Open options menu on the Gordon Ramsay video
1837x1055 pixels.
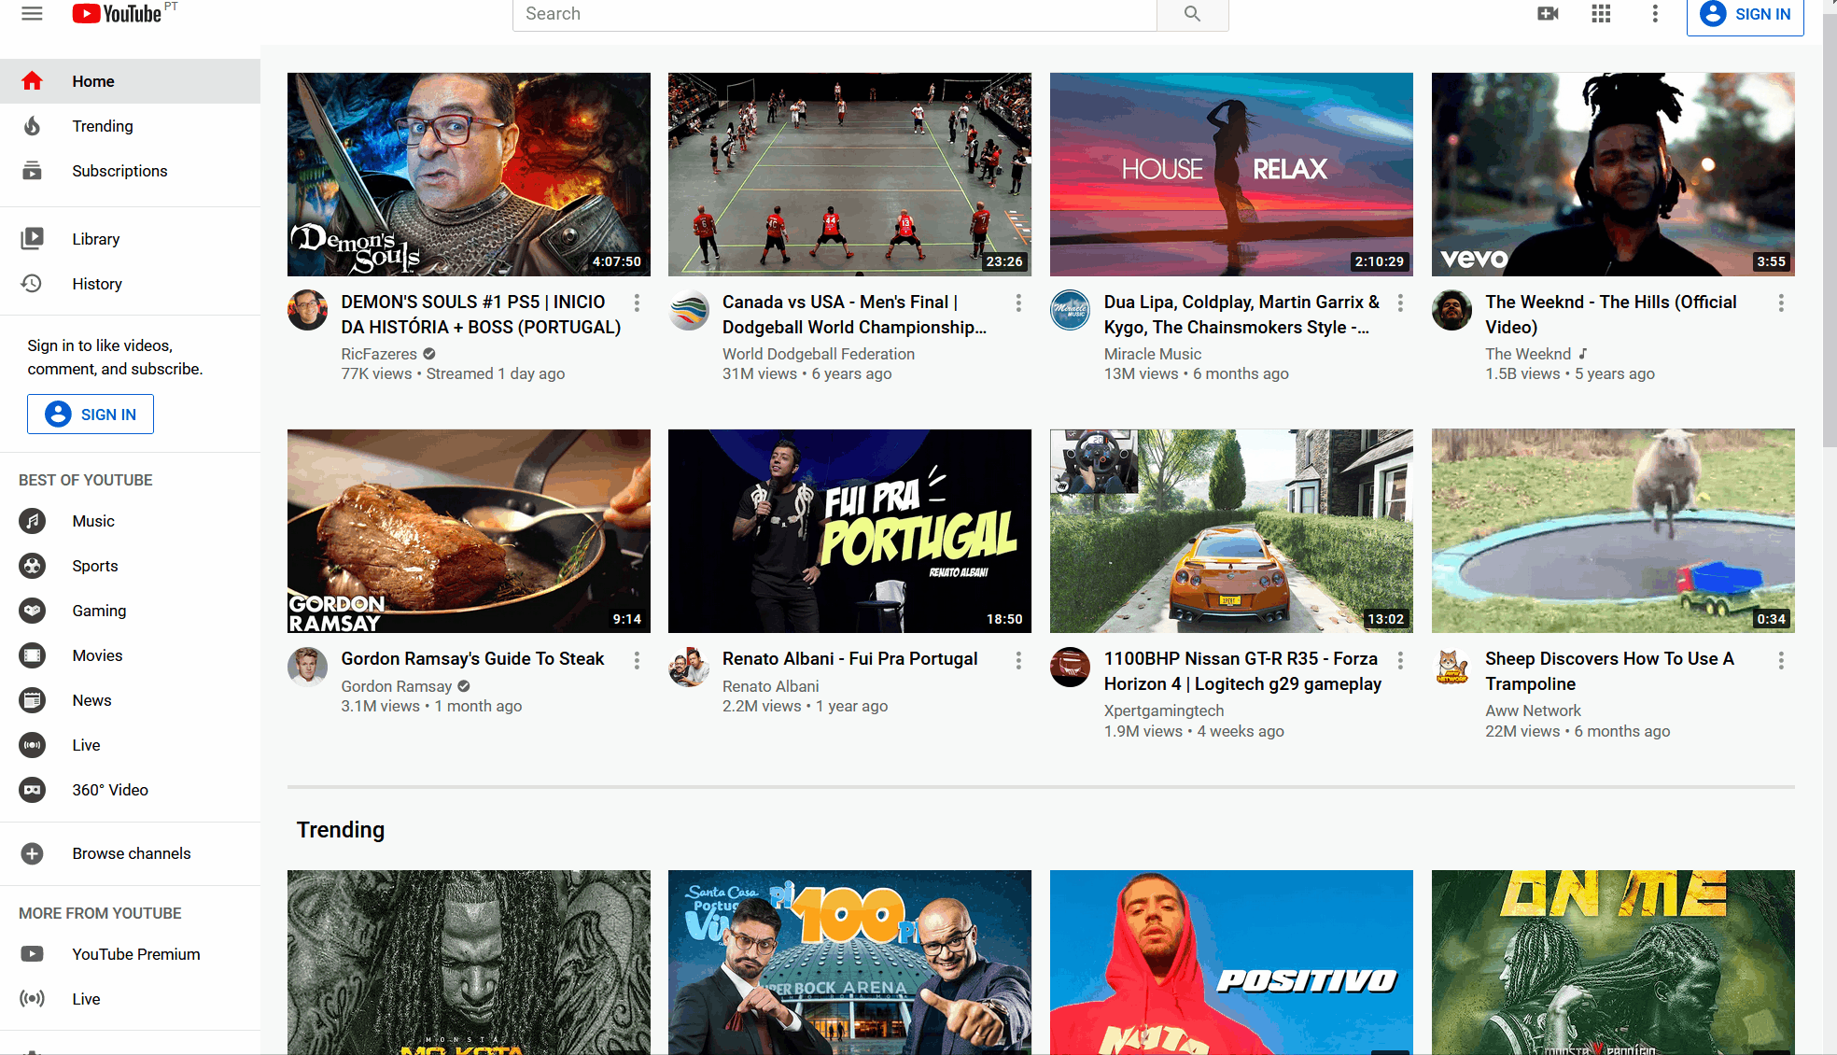click(x=637, y=660)
